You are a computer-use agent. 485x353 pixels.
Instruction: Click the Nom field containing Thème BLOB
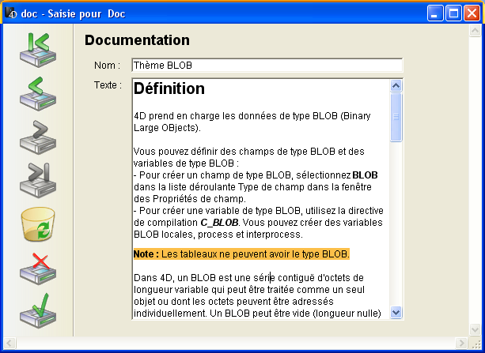(x=267, y=66)
